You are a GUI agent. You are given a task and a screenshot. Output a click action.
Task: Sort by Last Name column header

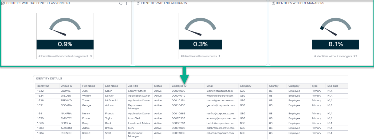115,86
